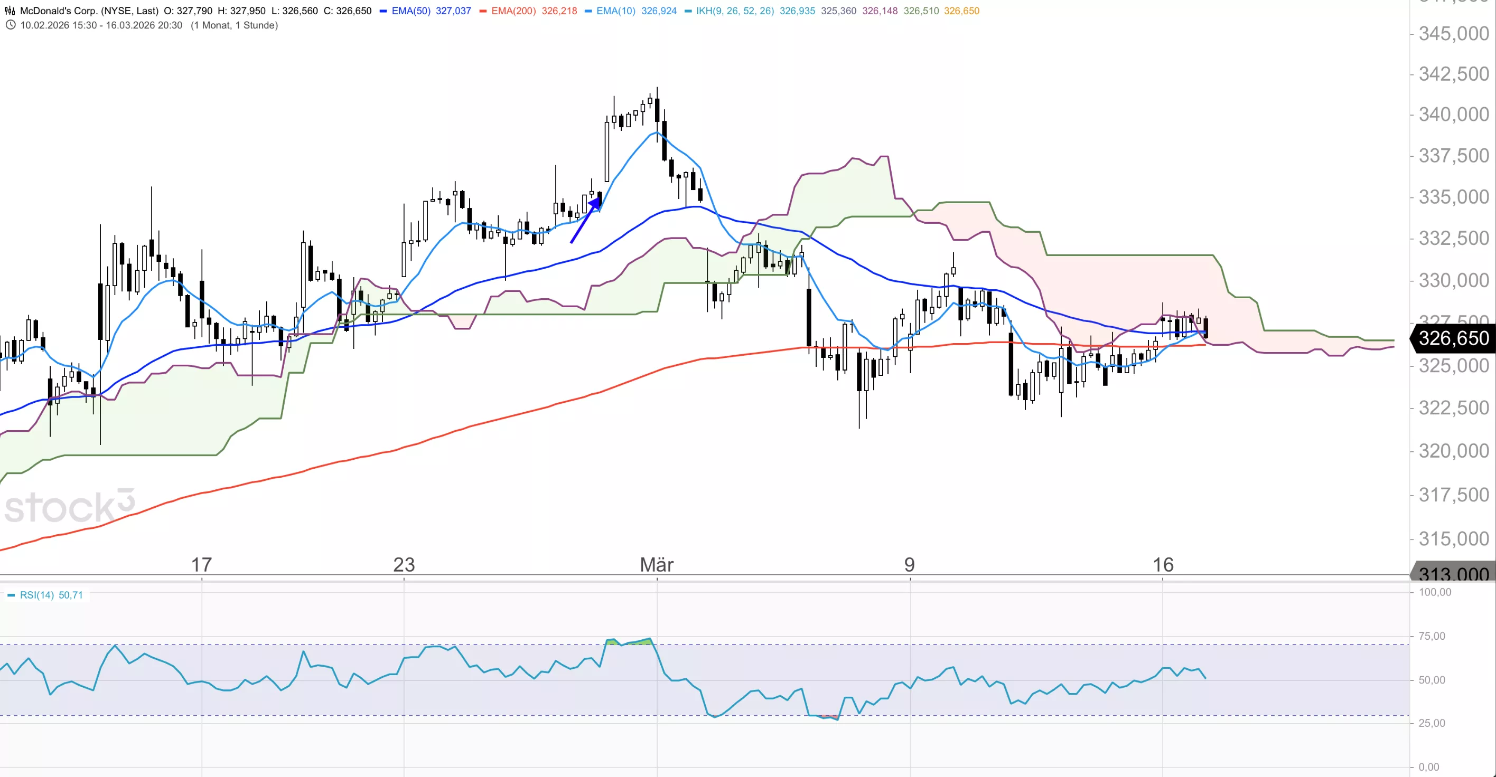The height and width of the screenshot is (777, 1496).
Task: Click the current price tag 326,650
Action: (x=1453, y=338)
